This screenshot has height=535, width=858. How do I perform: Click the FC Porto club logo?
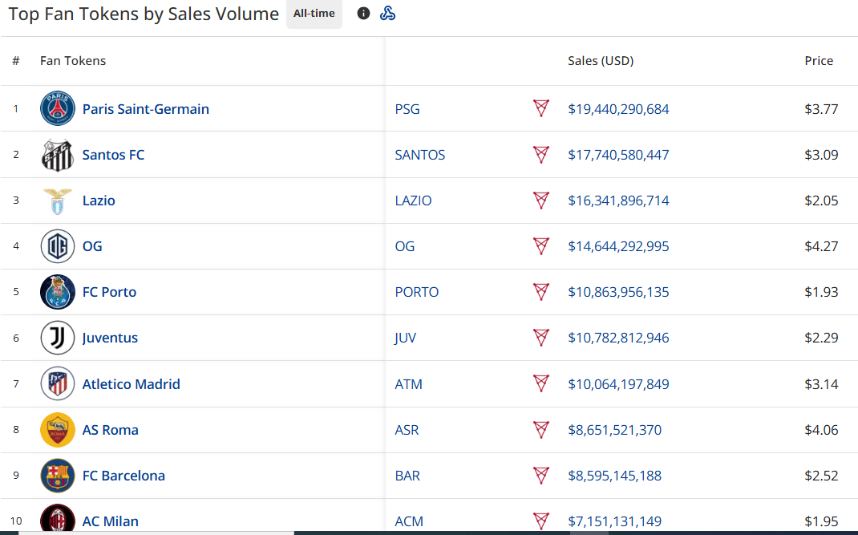(x=58, y=292)
